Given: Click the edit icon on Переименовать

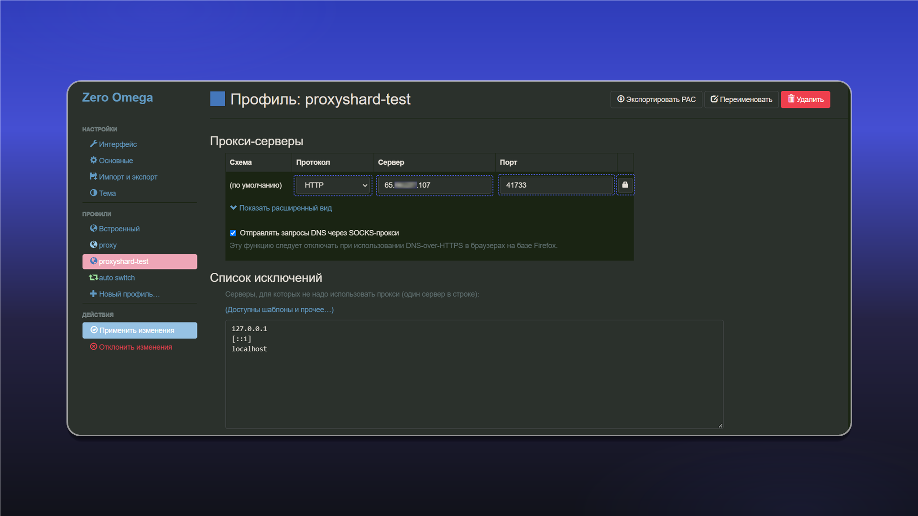Looking at the screenshot, I should [714, 99].
